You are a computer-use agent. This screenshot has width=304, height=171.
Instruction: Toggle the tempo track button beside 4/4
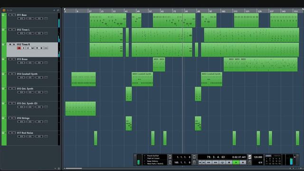[x=249, y=162]
